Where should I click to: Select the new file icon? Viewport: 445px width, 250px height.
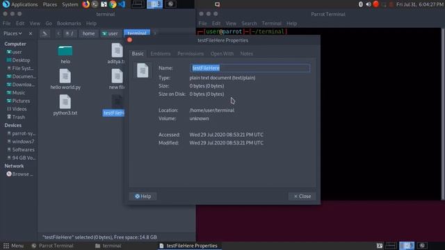117,80
